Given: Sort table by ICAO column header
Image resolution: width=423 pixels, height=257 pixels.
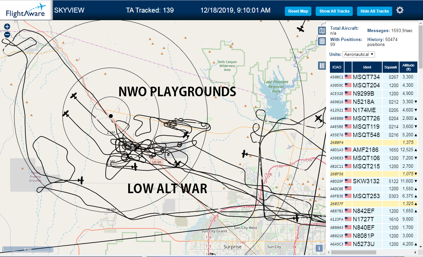Looking at the screenshot, I should click(x=337, y=67).
